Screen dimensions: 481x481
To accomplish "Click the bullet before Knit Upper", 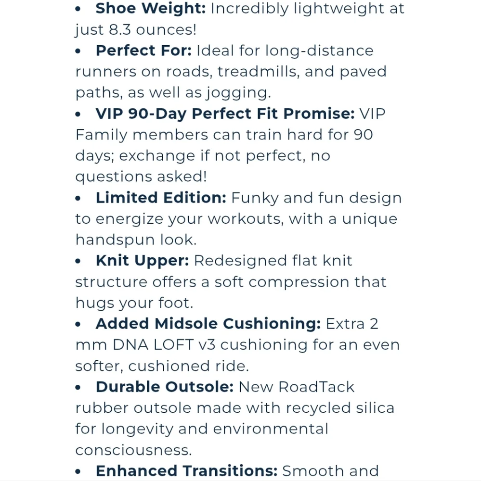I will [78, 261].
